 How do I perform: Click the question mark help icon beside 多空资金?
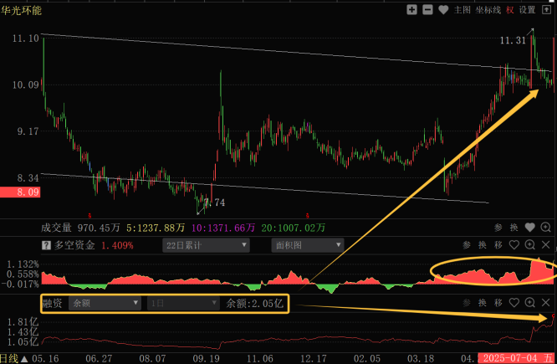pos(46,245)
